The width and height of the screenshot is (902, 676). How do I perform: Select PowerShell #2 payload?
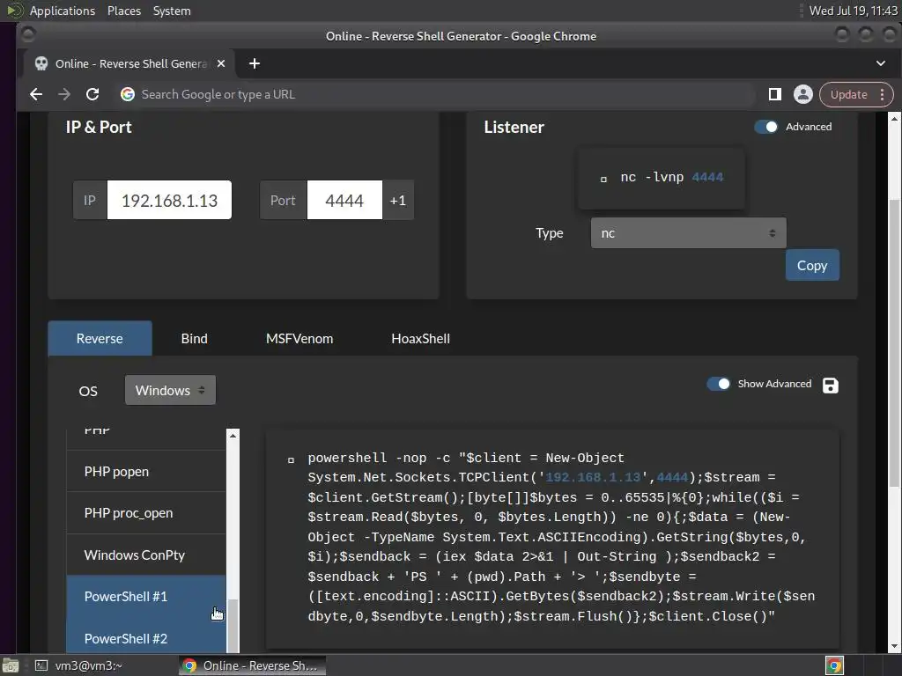(146, 637)
